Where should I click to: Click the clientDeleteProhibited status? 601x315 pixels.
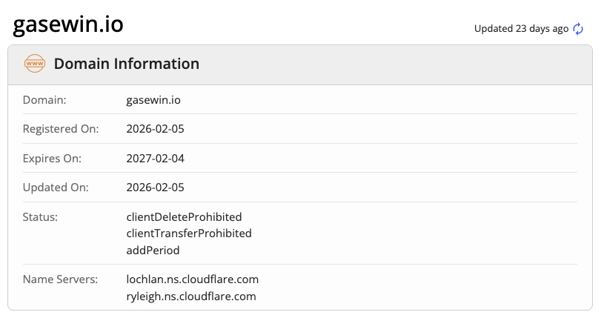(x=184, y=217)
